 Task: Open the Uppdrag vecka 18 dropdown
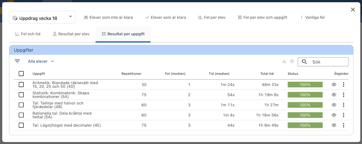42,17
